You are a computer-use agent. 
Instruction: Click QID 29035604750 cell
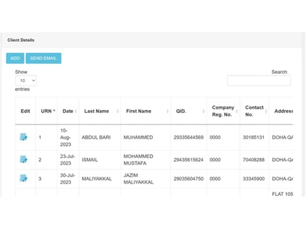click(x=188, y=179)
